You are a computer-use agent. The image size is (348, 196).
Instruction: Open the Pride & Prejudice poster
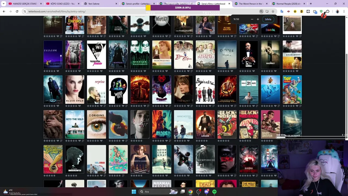(162, 55)
